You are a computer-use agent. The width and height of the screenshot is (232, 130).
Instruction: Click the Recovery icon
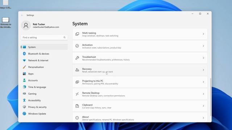tap(77, 70)
